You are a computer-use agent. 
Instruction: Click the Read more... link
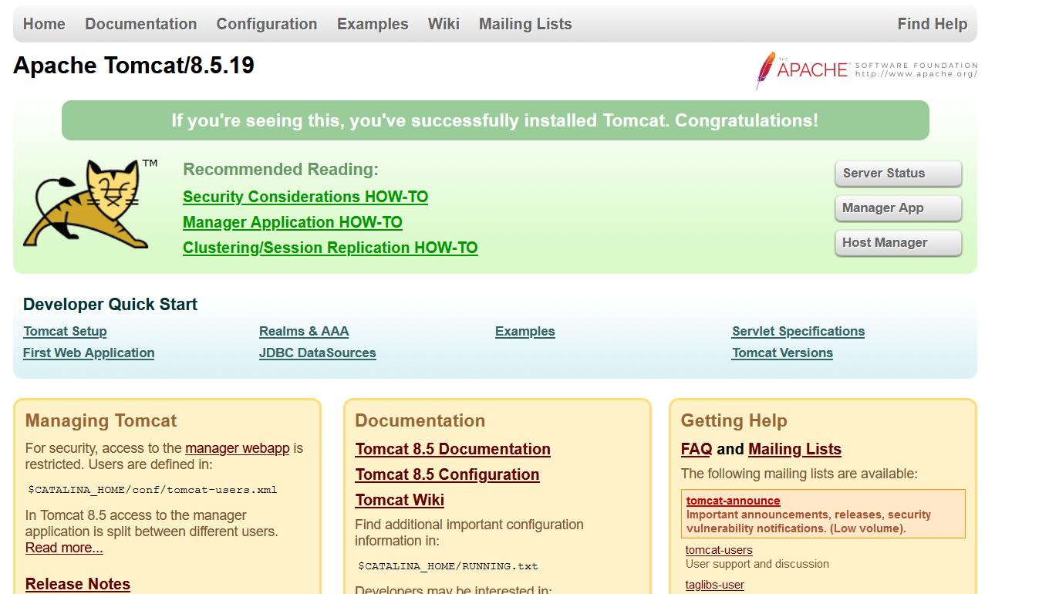(x=64, y=548)
